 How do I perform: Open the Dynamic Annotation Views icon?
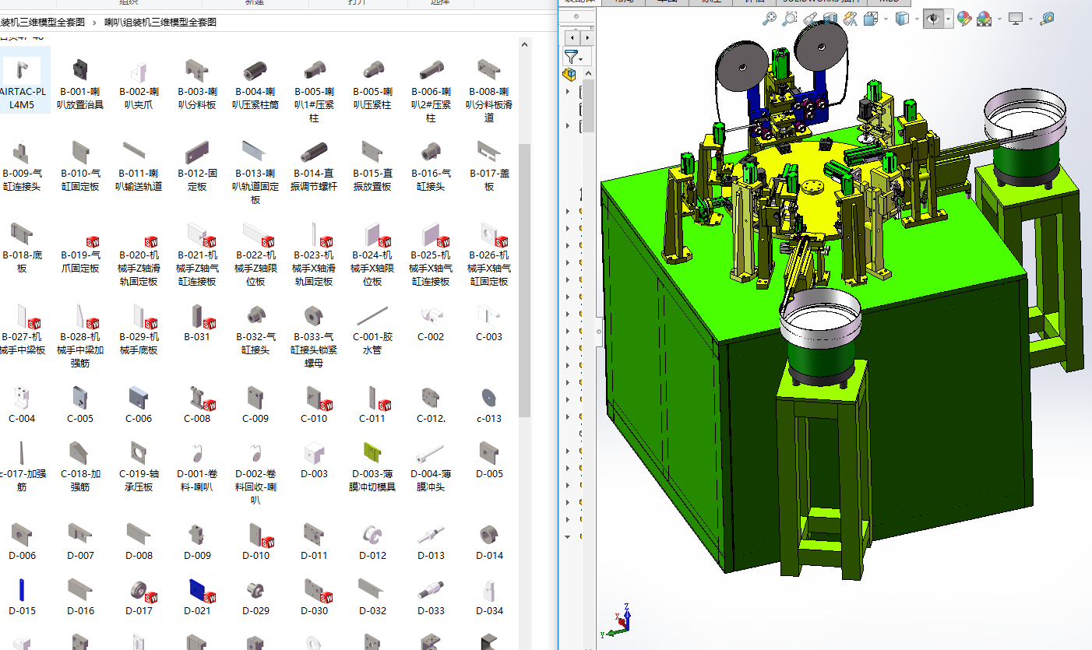(x=851, y=18)
